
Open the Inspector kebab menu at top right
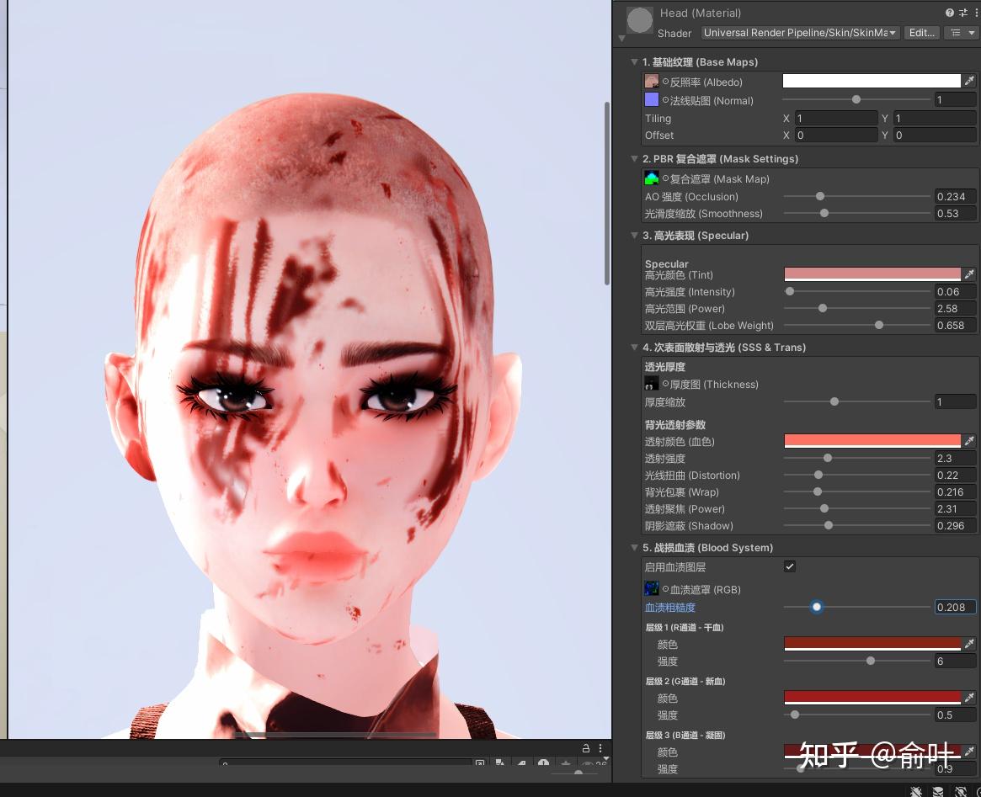click(x=976, y=13)
